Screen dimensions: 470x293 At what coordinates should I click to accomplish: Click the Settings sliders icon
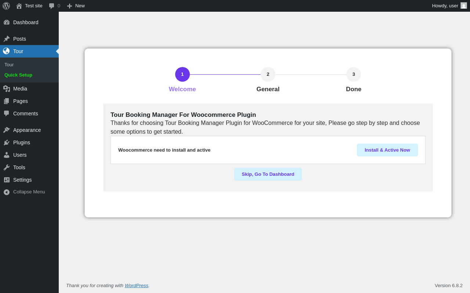pyautogui.click(x=7, y=180)
